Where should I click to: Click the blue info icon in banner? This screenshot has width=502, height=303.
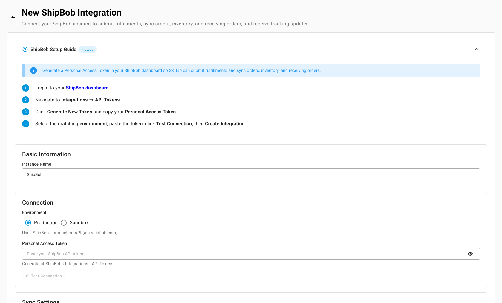pyautogui.click(x=33, y=71)
